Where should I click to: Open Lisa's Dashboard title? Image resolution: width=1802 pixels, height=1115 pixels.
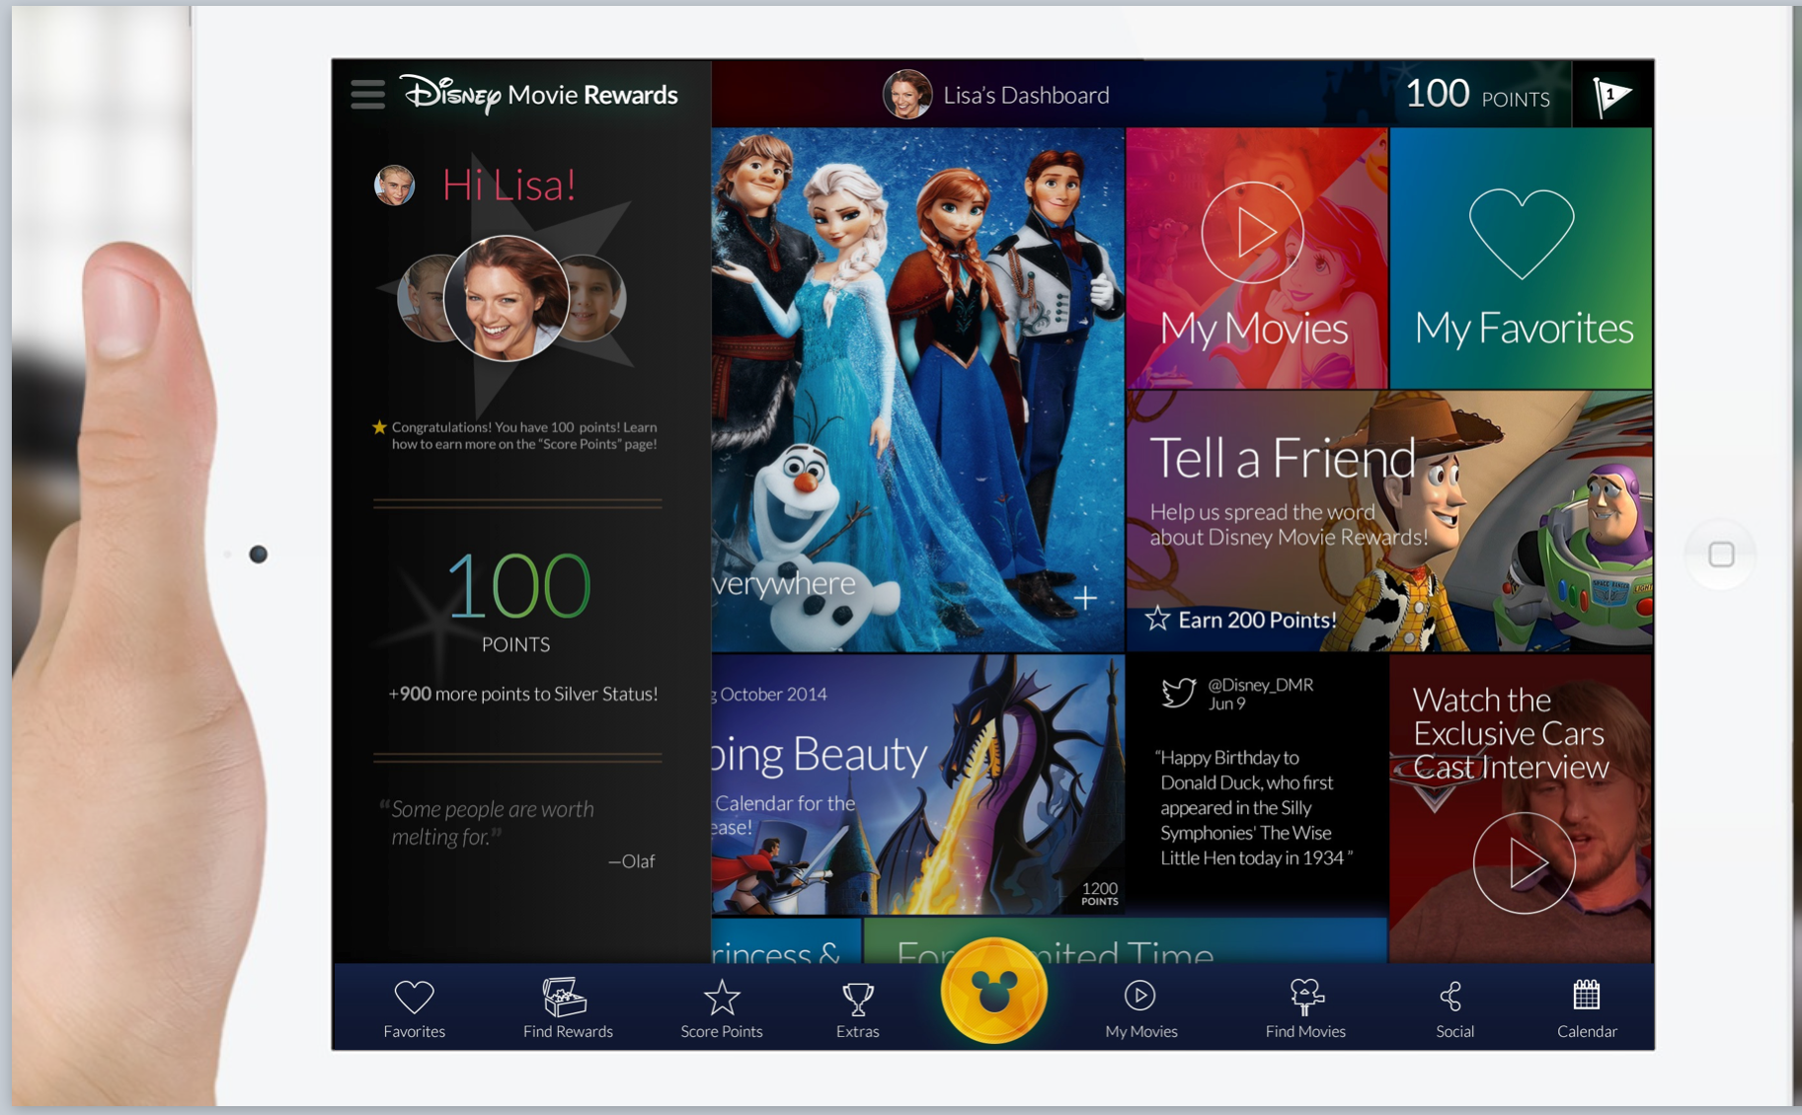(1026, 95)
